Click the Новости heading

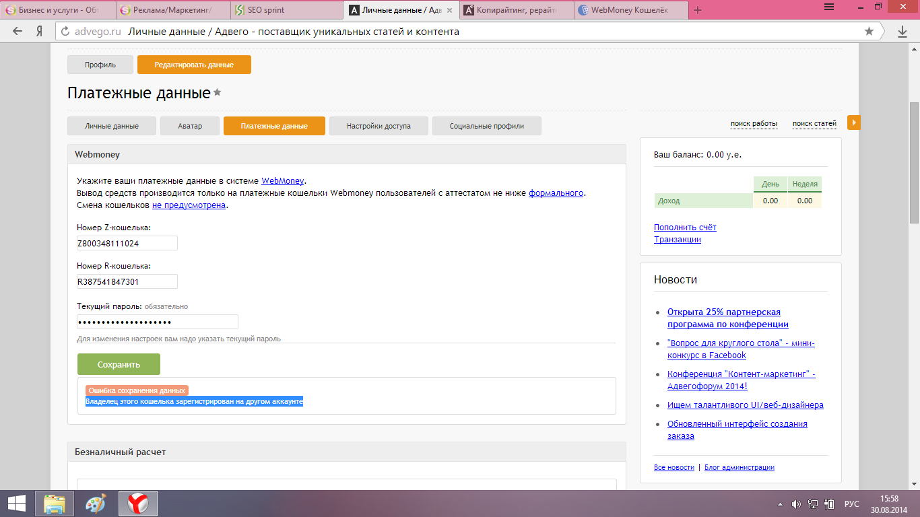click(676, 279)
